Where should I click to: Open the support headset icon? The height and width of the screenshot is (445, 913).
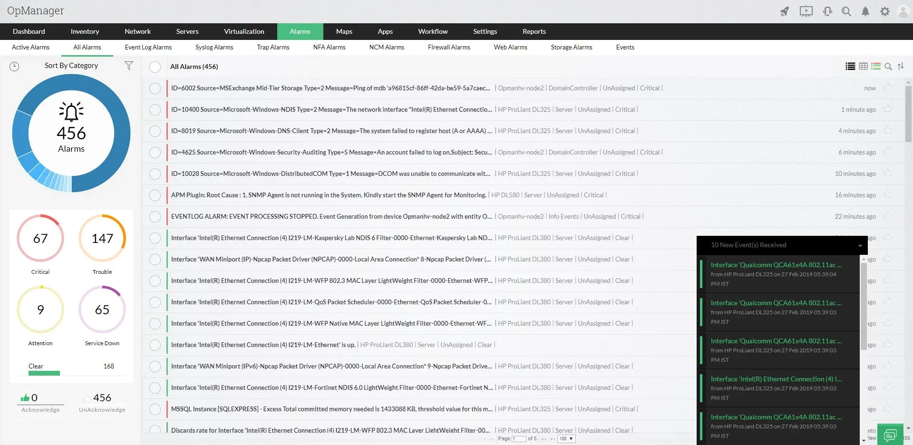click(x=827, y=11)
